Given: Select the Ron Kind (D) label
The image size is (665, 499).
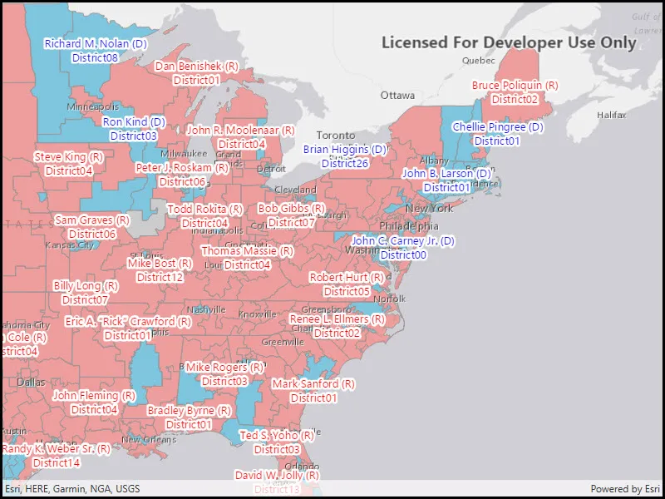Looking at the screenshot, I should [x=134, y=129].
